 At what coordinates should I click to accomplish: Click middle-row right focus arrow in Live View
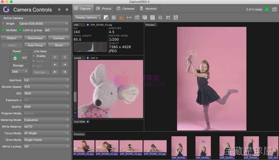coord(65,65)
